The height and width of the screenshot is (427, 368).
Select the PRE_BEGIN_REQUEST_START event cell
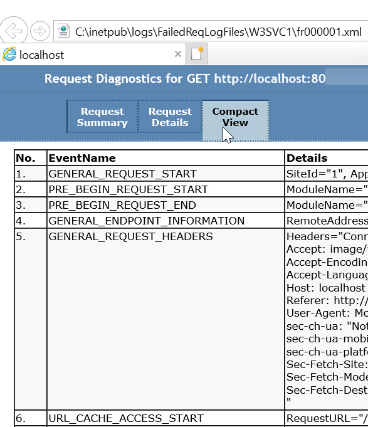[x=166, y=189]
